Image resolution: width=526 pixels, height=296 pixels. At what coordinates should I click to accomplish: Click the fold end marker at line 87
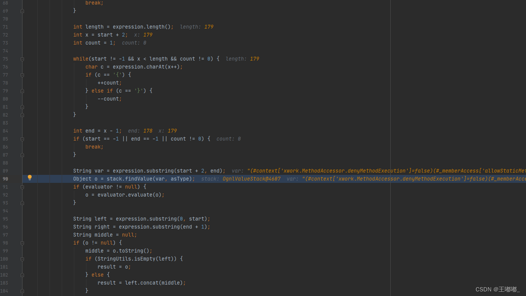(x=22, y=155)
